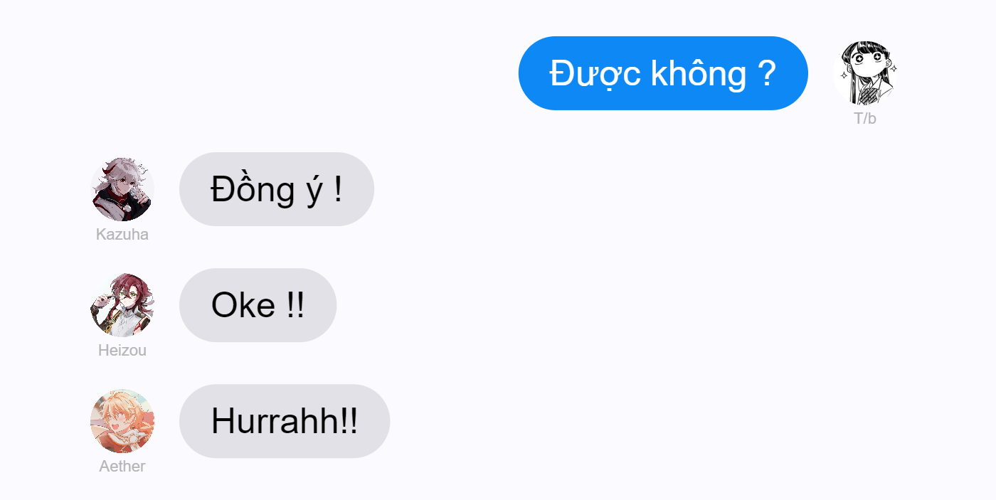Open Heizou's profile avatar
The width and height of the screenshot is (996, 500).
pos(122,305)
